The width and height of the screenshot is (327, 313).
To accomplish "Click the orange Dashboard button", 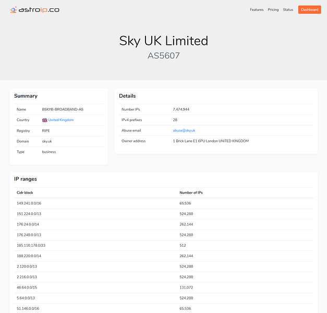I will pyautogui.click(x=309, y=9).
